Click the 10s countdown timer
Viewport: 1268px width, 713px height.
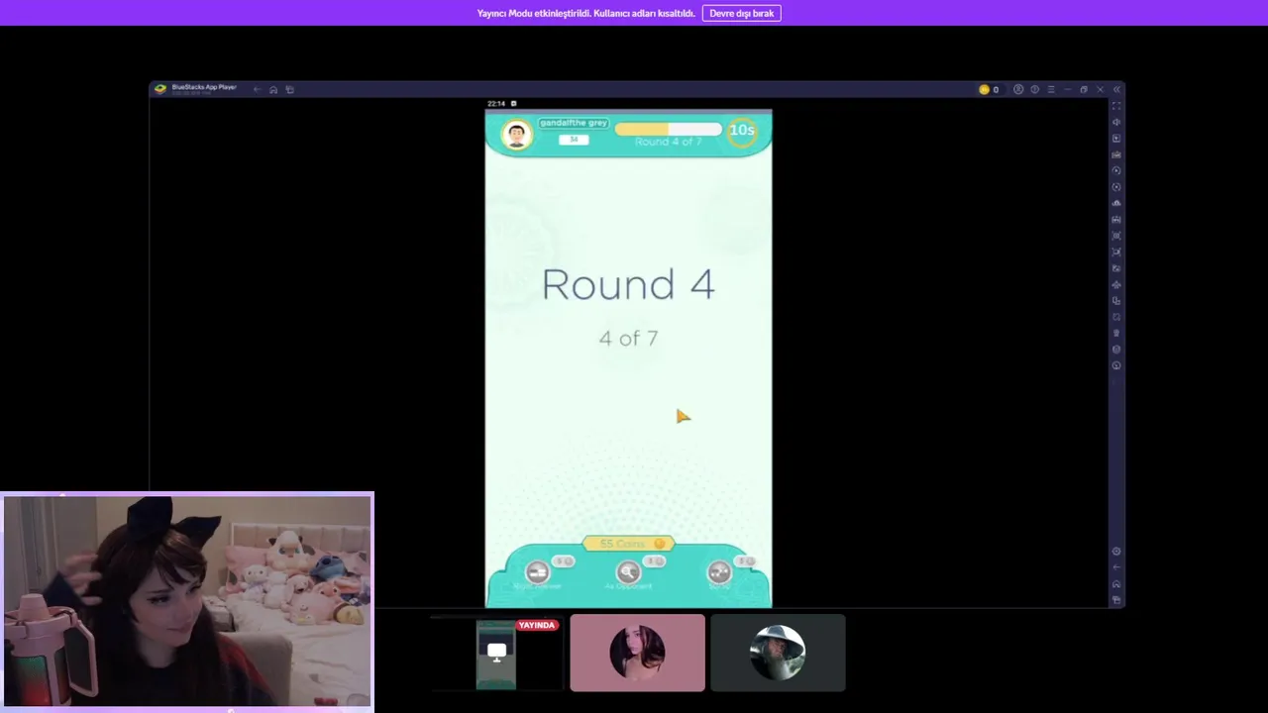click(x=742, y=131)
